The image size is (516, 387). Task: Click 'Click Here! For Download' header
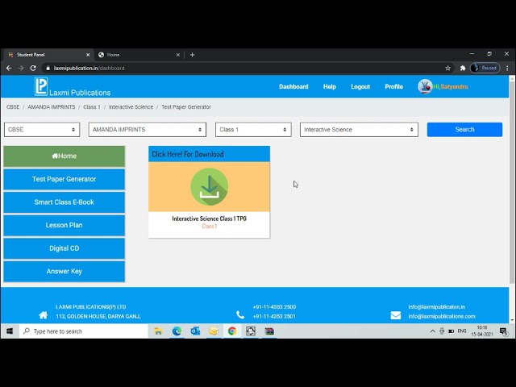click(x=209, y=154)
